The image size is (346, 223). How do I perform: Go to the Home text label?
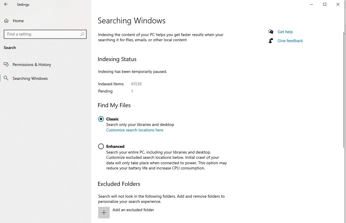(x=18, y=21)
